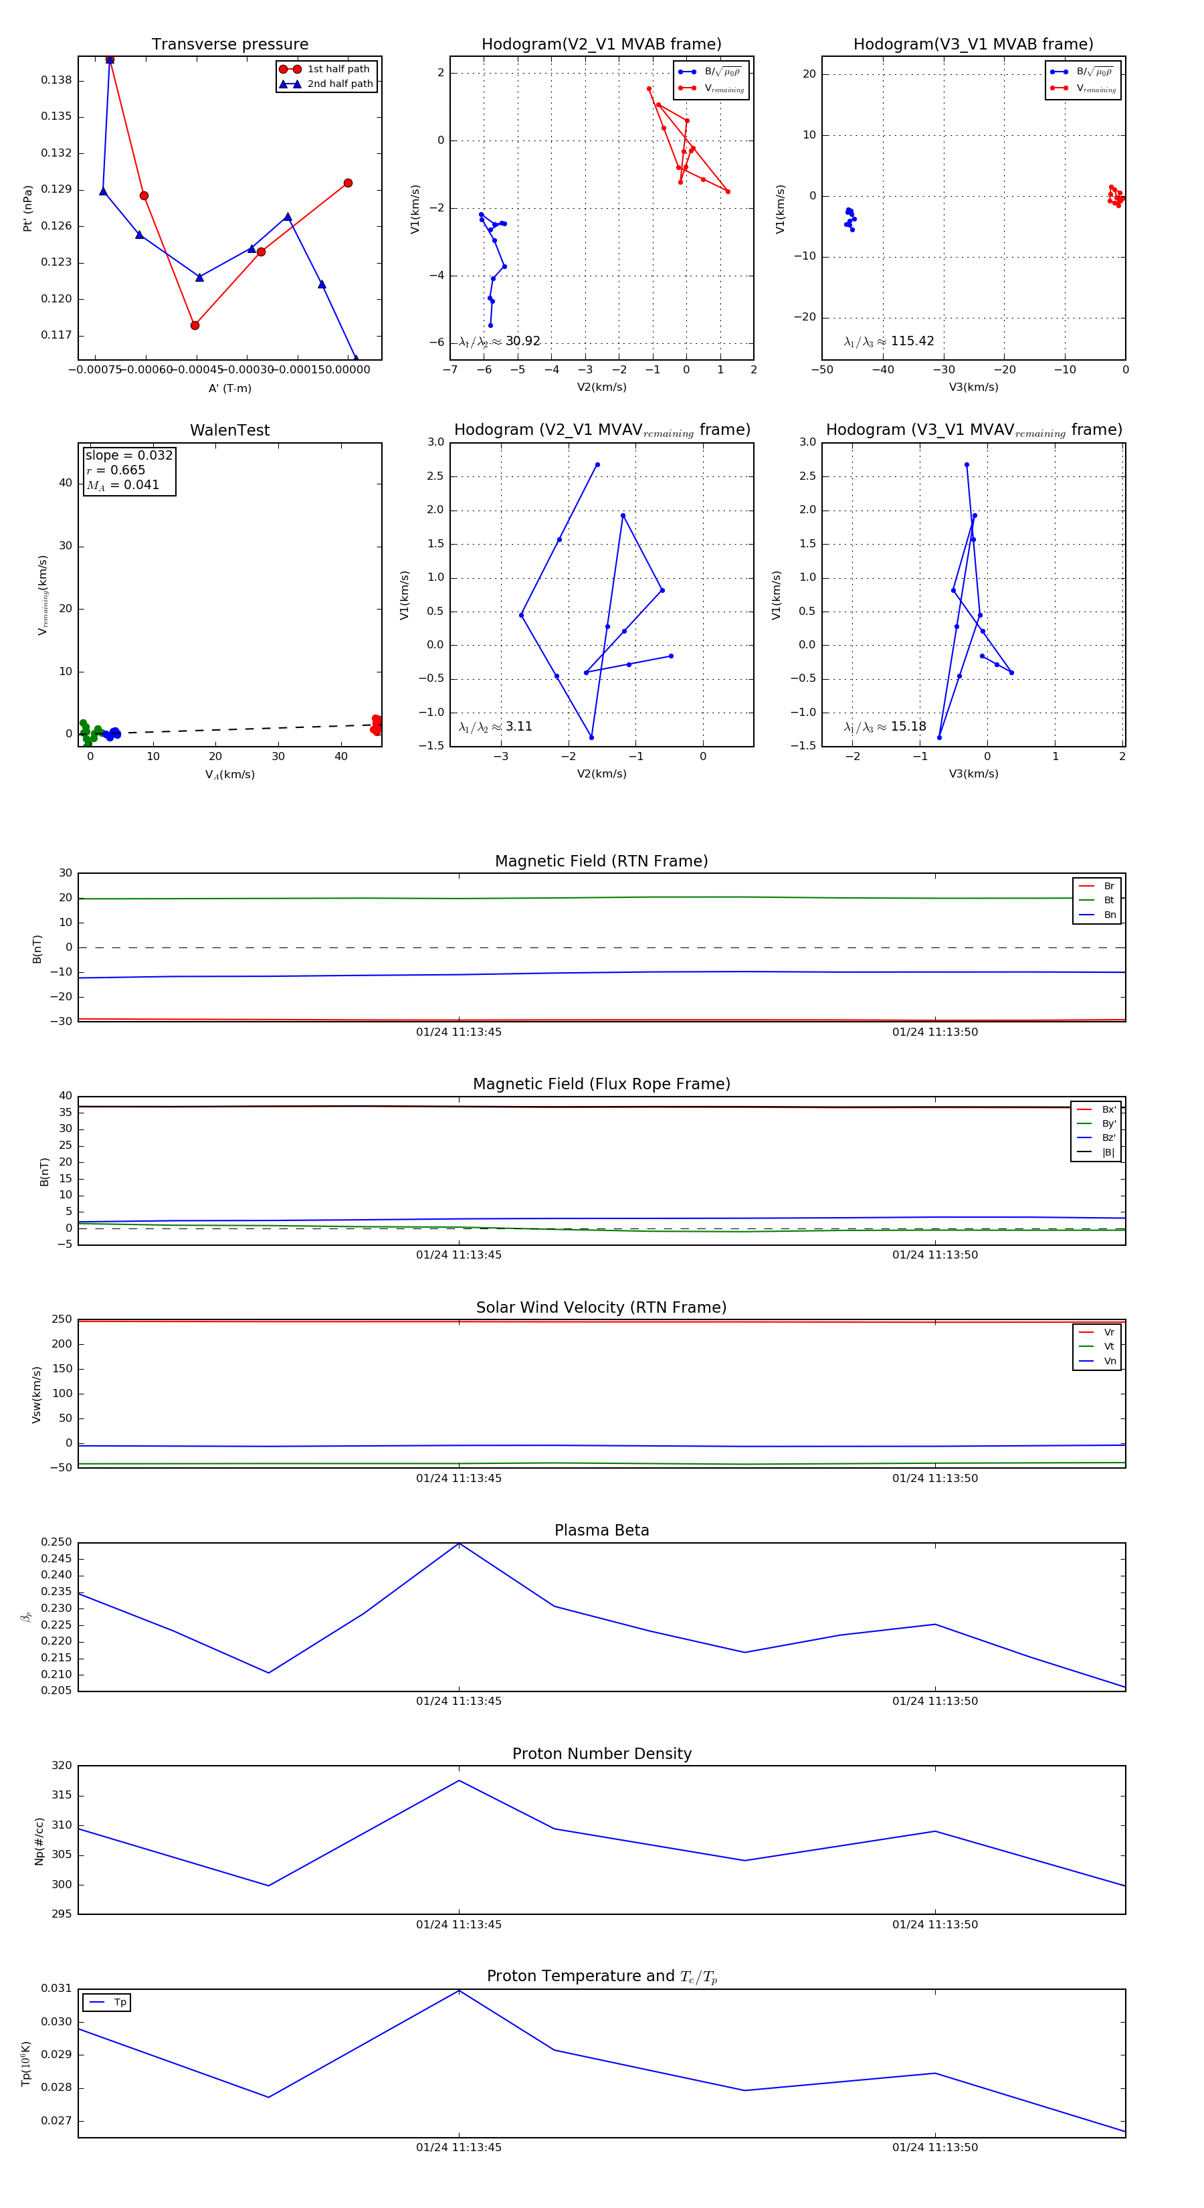
Task: Click the '1st half path' legend entry
Action: (326, 70)
